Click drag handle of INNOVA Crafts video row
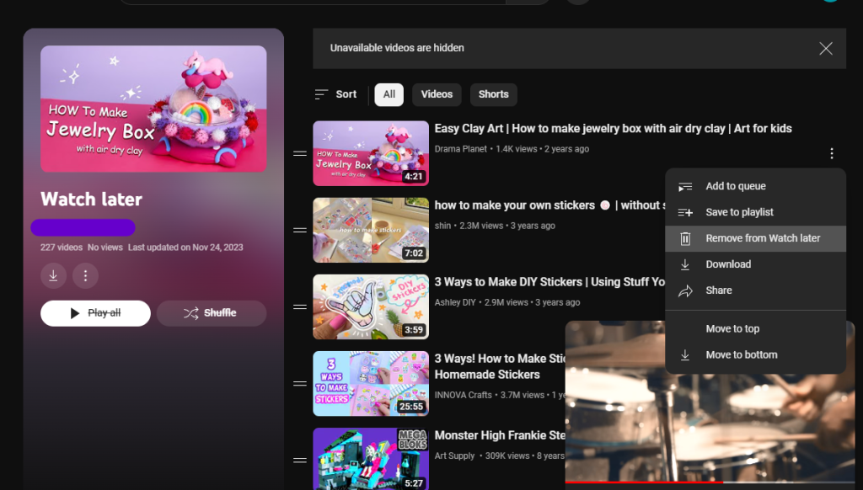 [300, 383]
